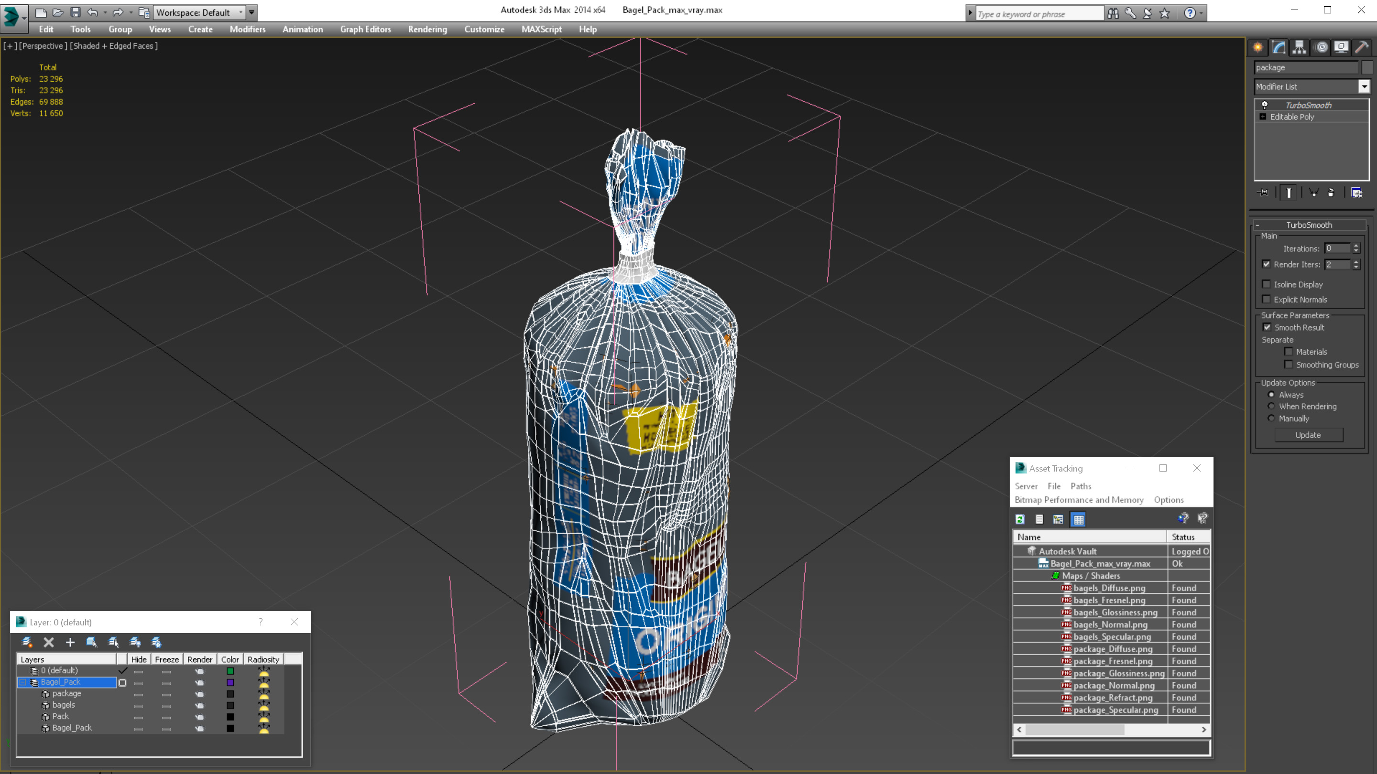Open undo history dropdown arrow
The width and height of the screenshot is (1377, 774).
105,12
